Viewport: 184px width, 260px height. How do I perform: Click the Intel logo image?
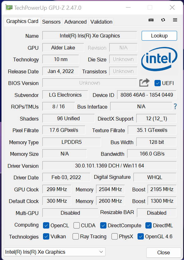pos(159,59)
